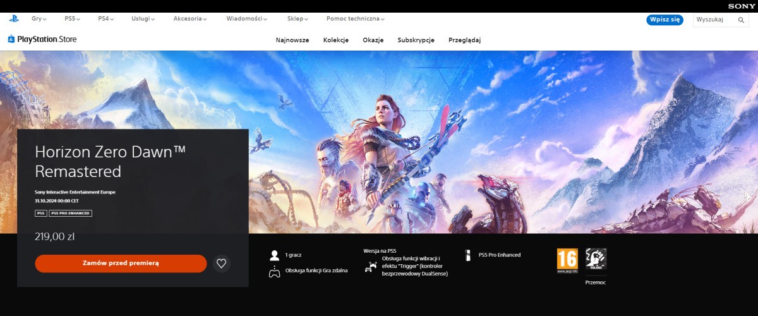Expand the Pomoc techniczna dropdown menu
The width and height of the screenshot is (758, 316).
(356, 19)
